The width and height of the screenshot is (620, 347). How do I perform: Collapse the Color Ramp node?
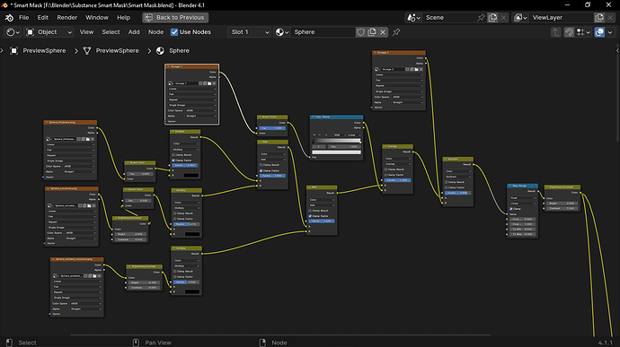(x=313, y=117)
